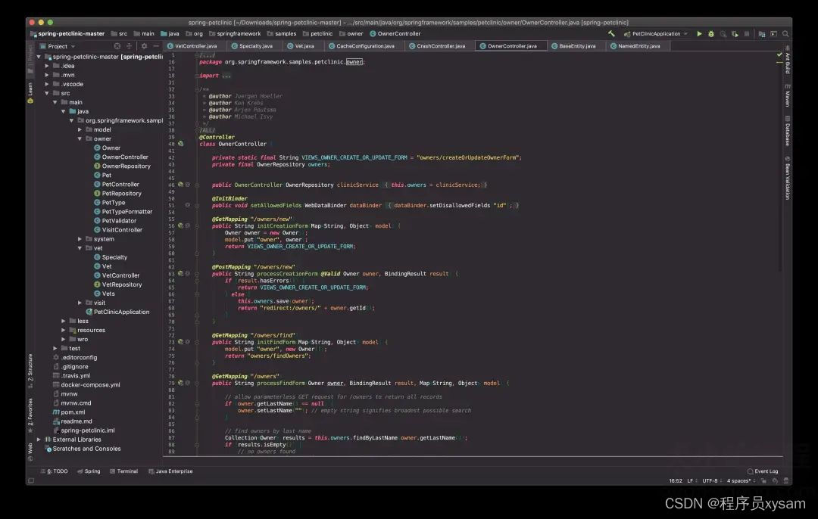This screenshot has height=519, width=818.
Task: Collapse the vet package
Action: (x=80, y=248)
